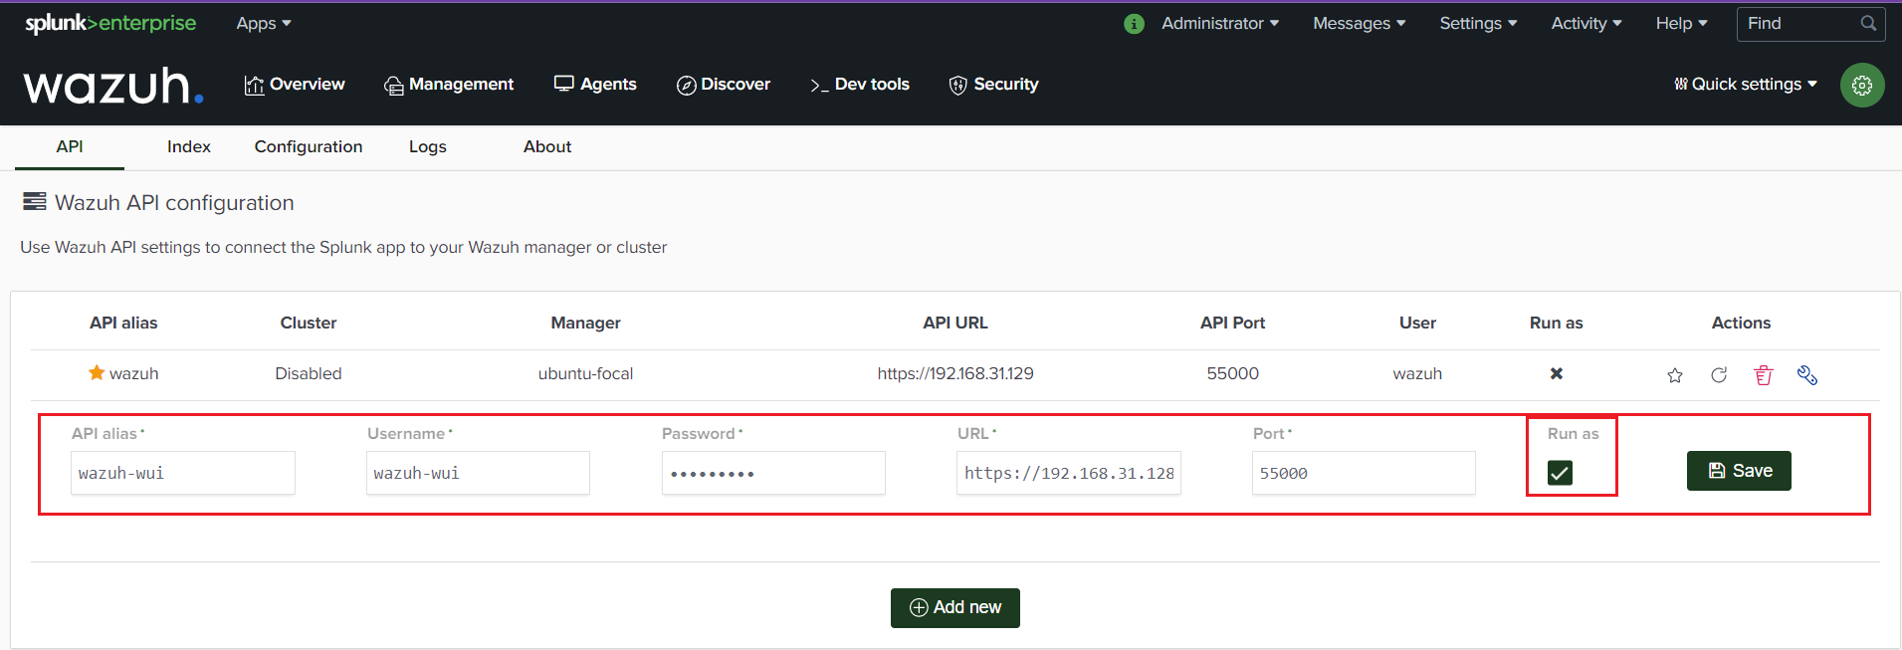Viewport: 1902px width, 650px height.
Task: Click the Add new button
Action: 955,608
